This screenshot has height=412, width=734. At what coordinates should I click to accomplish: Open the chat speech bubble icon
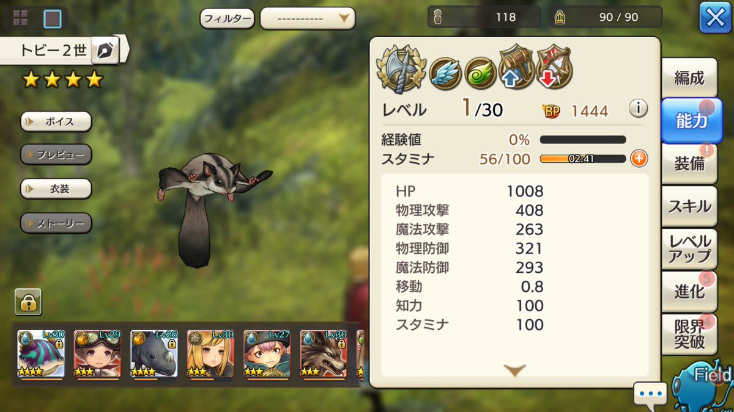click(x=650, y=394)
